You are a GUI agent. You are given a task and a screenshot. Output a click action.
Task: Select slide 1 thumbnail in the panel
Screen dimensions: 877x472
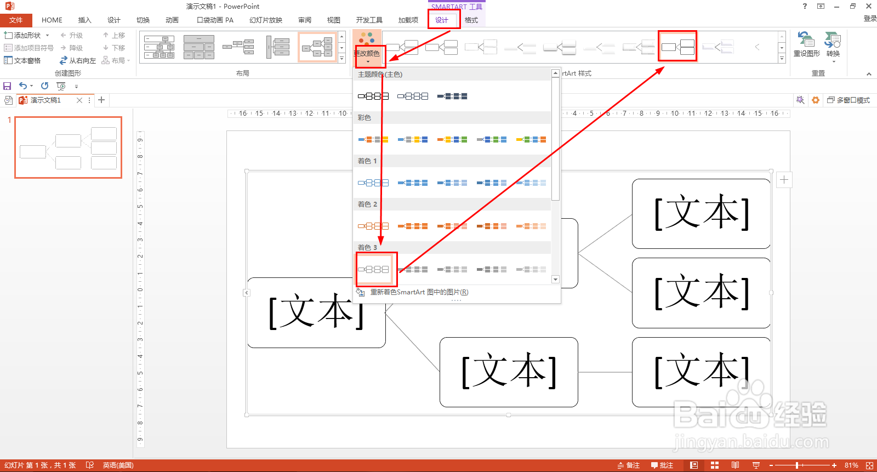tap(69, 147)
